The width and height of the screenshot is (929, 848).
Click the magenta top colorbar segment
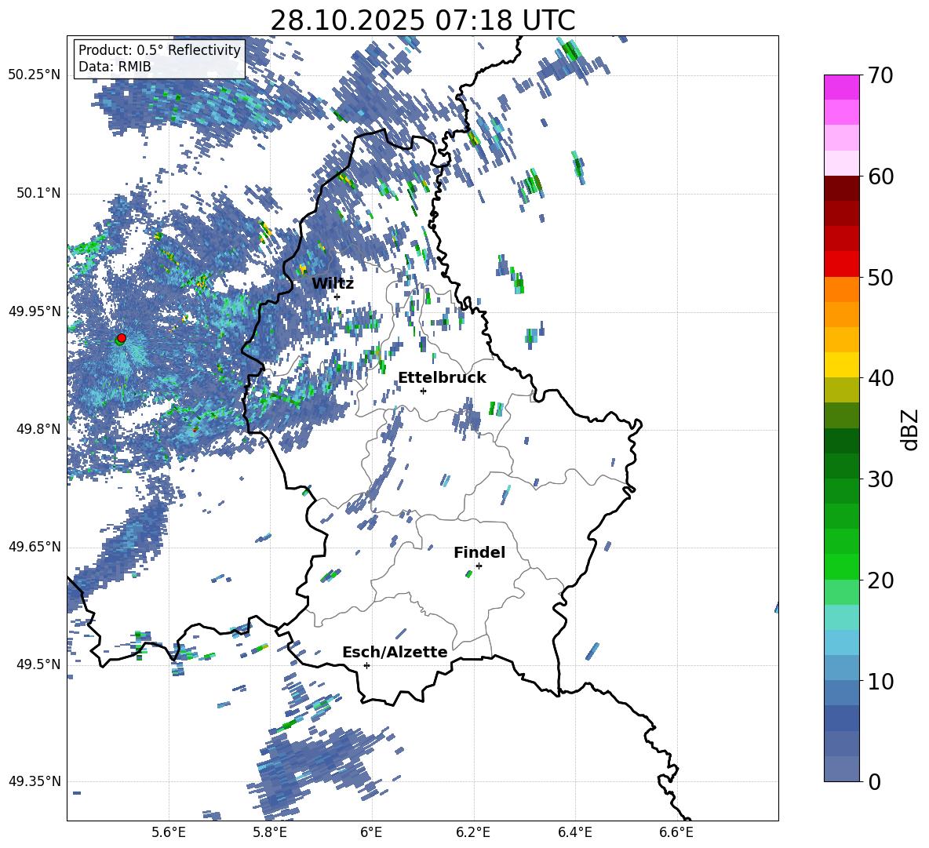(841, 87)
